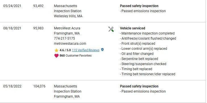Click the 05/24/2021 inspection date

pos(12,6)
